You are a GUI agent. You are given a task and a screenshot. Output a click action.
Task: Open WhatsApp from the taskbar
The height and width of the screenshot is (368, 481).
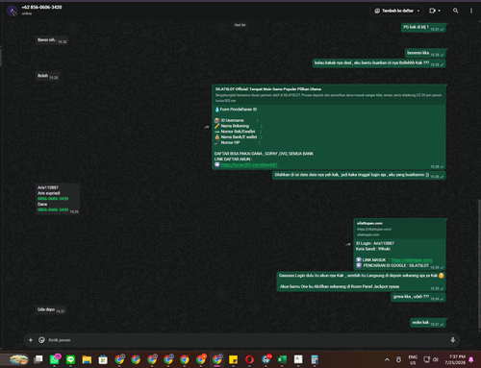tap(55, 359)
